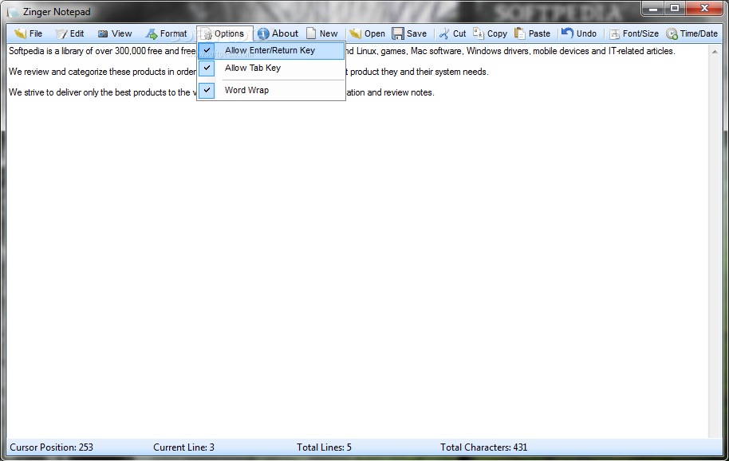The width and height of the screenshot is (729, 461).
Task: Disable the Word Wrap checkmark
Action: 207,90
